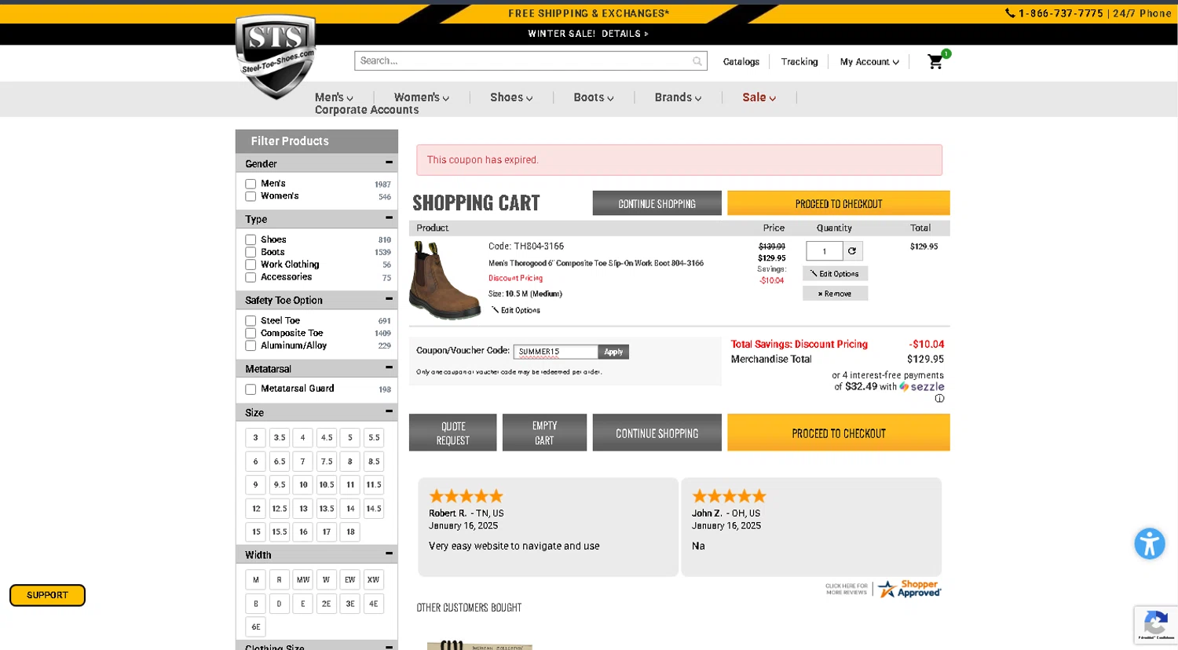Check the Men's gender filter
Viewport: 1178px width, 650px height.
pos(251,184)
